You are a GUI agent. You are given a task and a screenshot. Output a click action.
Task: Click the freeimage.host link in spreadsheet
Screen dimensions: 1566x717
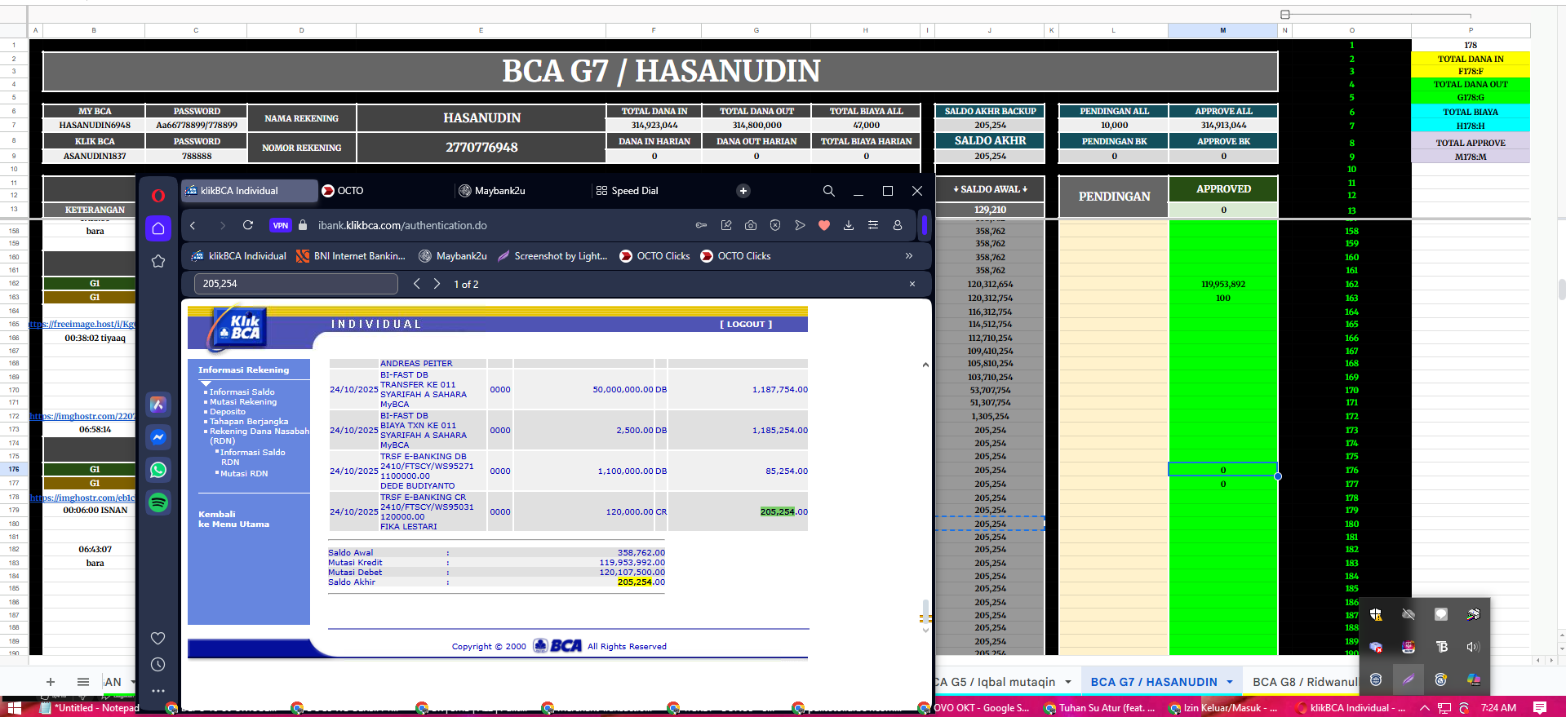click(82, 324)
